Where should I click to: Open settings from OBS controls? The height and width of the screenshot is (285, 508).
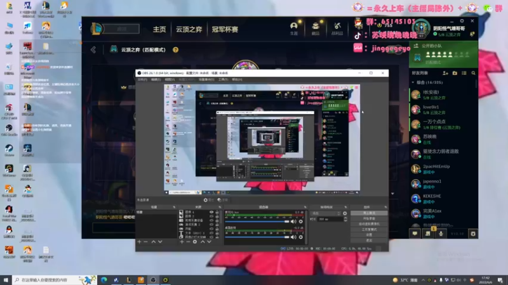point(369,235)
